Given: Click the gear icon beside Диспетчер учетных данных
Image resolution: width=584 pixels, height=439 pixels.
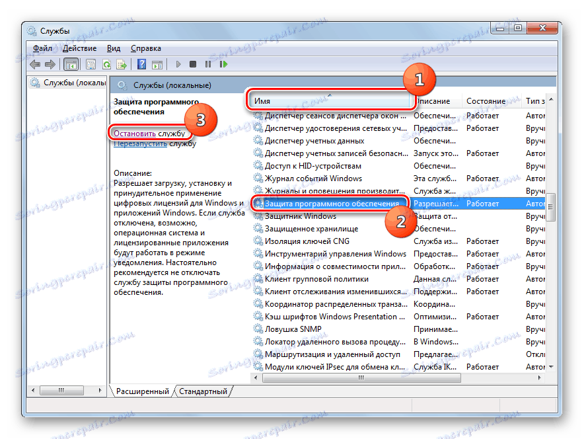Looking at the screenshot, I should (x=258, y=141).
